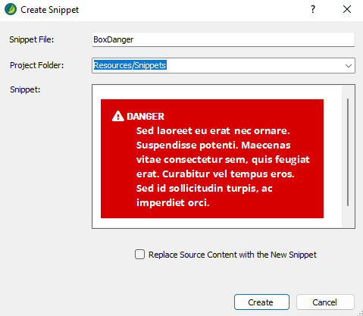Screen dimensions: 363x316
Task: Select the Resources/Snippets project folder text
Action: click(130, 65)
